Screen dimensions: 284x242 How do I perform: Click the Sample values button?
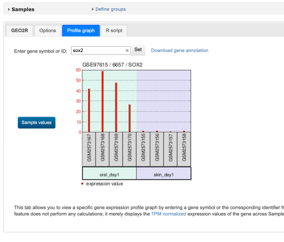(37, 122)
